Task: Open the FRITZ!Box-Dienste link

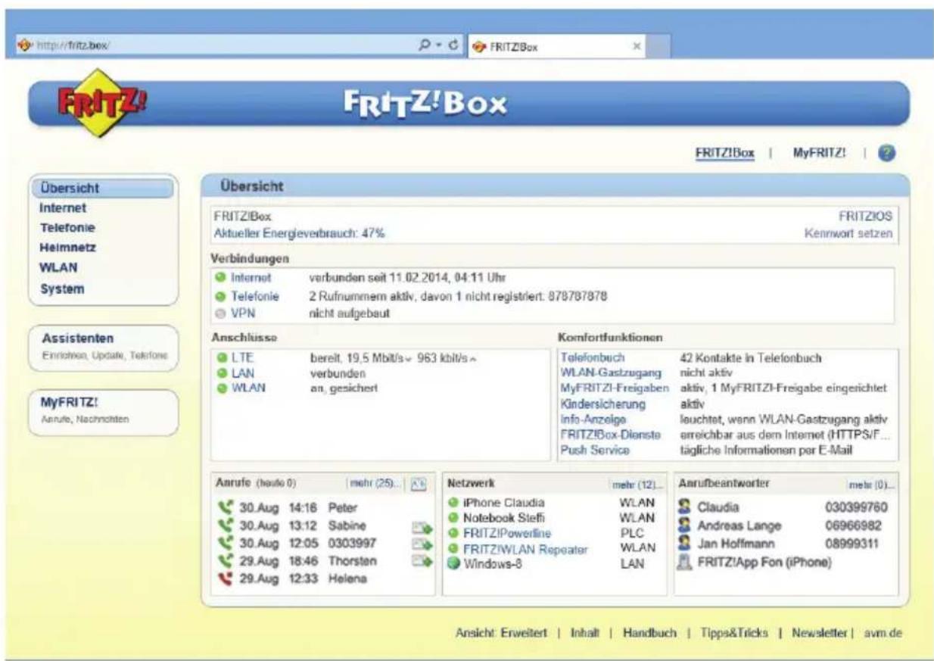Action: pyautogui.click(x=611, y=435)
